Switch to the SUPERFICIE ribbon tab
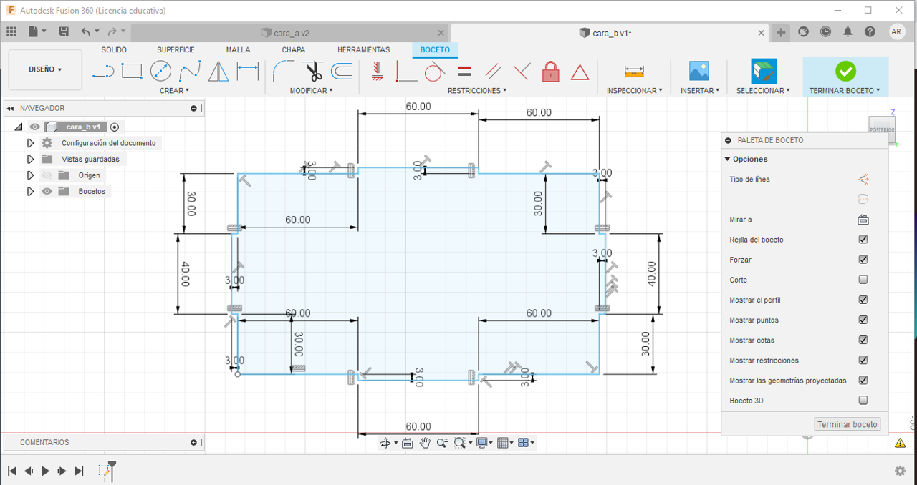This screenshot has height=485, width=917. [x=176, y=50]
